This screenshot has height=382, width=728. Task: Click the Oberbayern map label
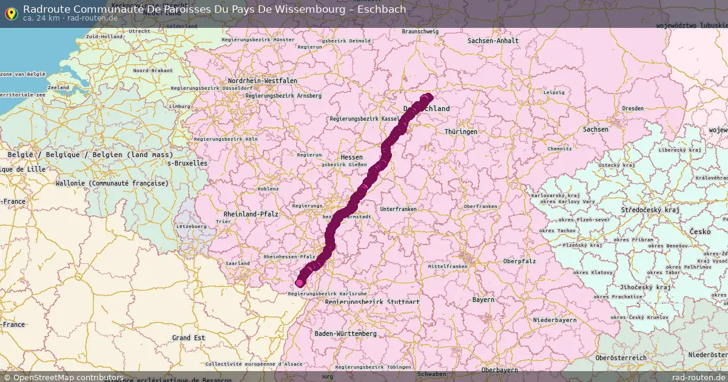pyautogui.click(x=500, y=370)
